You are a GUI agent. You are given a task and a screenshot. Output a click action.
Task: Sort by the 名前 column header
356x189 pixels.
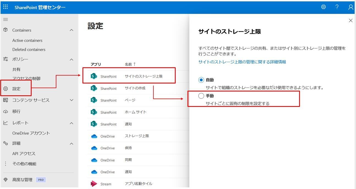point(130,64)
